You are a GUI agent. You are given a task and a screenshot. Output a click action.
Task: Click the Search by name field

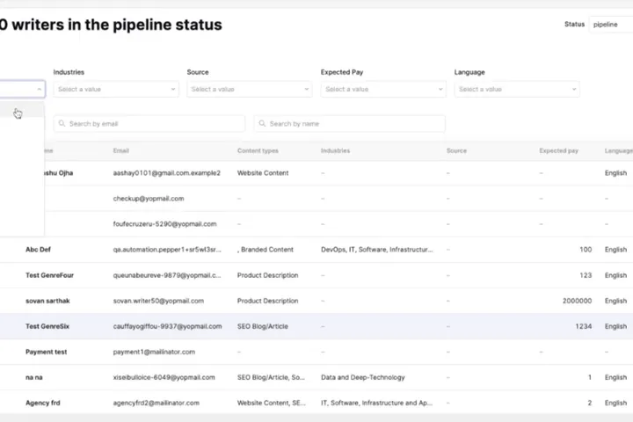[x=350, y=124]
